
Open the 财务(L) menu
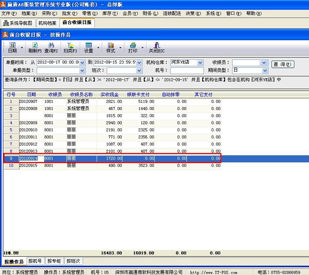tap(150, 14)
